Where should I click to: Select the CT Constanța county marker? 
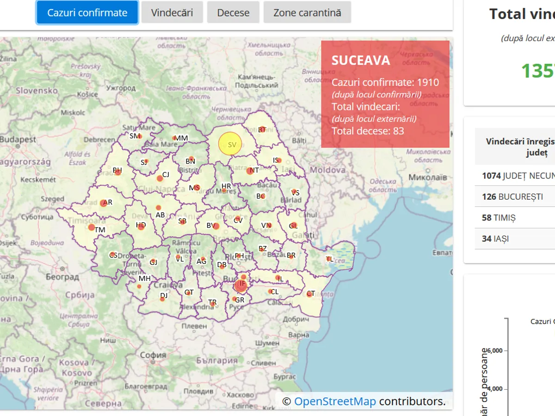(x=309, y=294)
